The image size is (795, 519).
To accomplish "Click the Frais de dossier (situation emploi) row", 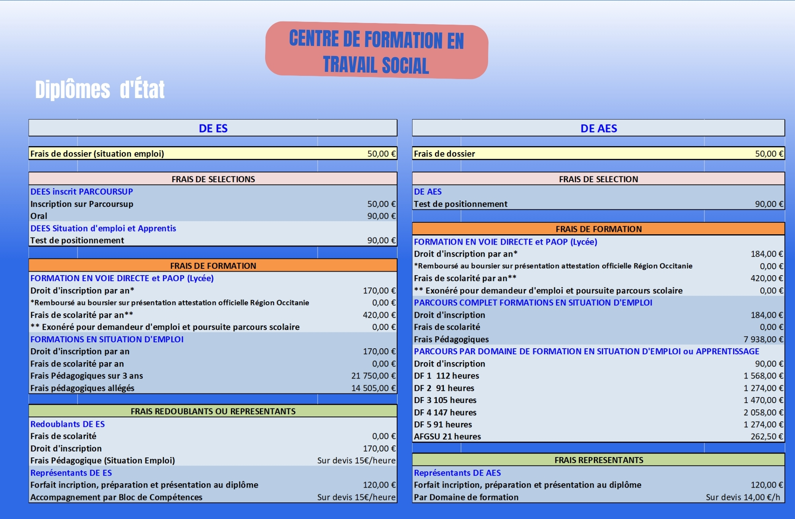I will pyautogui.click(x=97, y=154).
